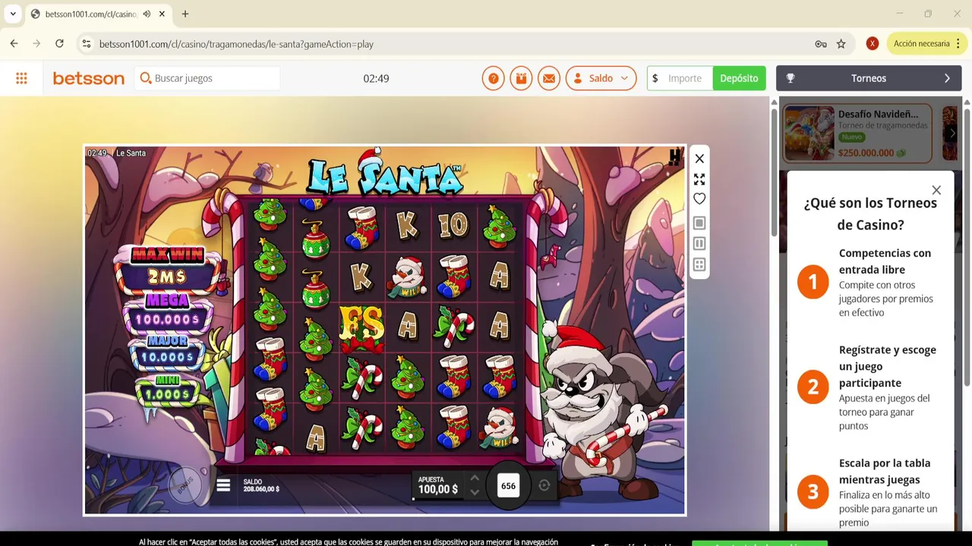
Task: Click the next tournament carousel arrow
Action: 952,133
